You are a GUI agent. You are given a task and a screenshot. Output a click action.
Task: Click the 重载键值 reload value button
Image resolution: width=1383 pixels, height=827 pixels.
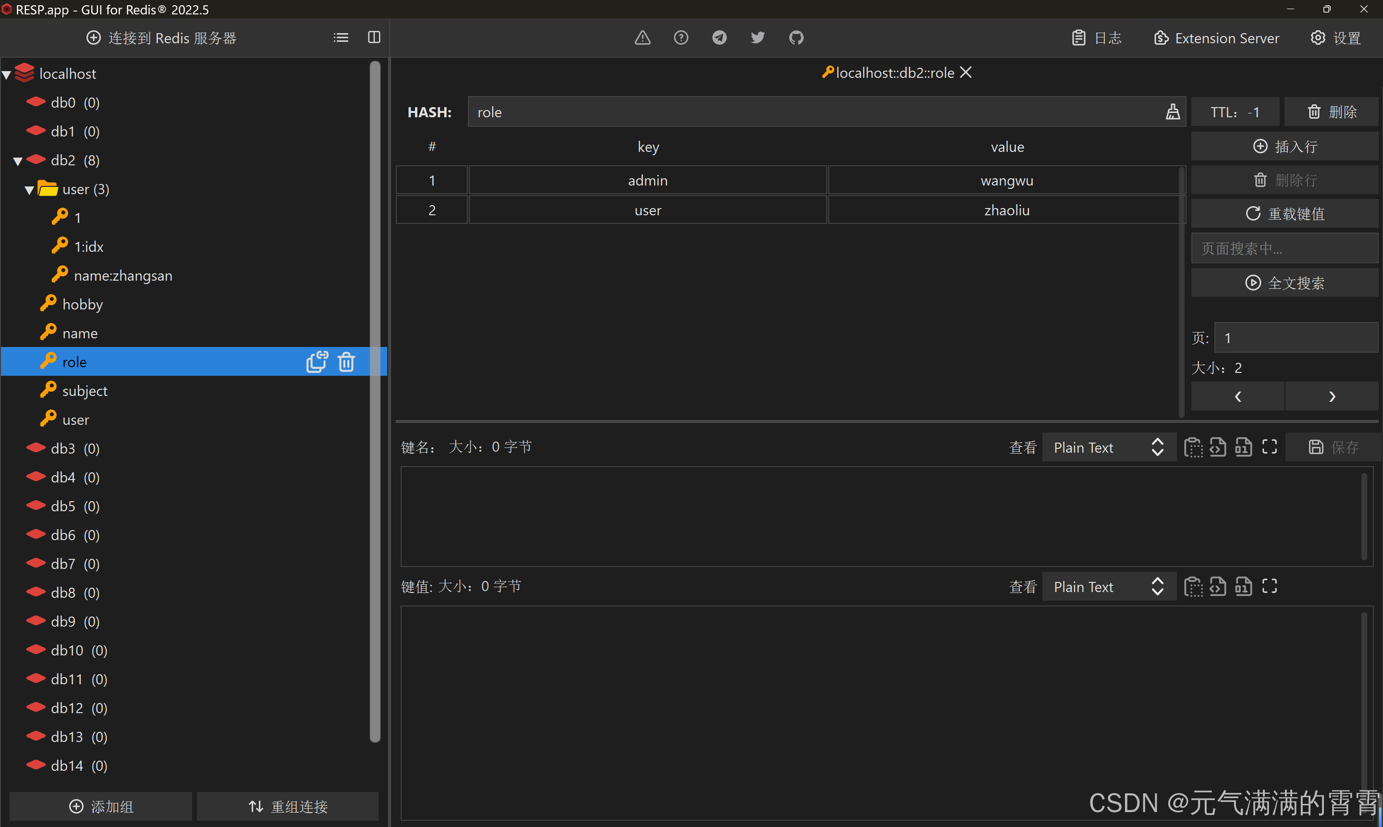[1285, 214]
